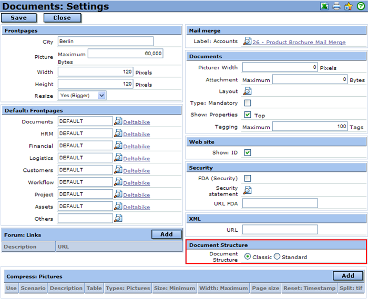This screenshot has height=299, width=368.
Task: Browse for the Security statement document
Action: 247,190
